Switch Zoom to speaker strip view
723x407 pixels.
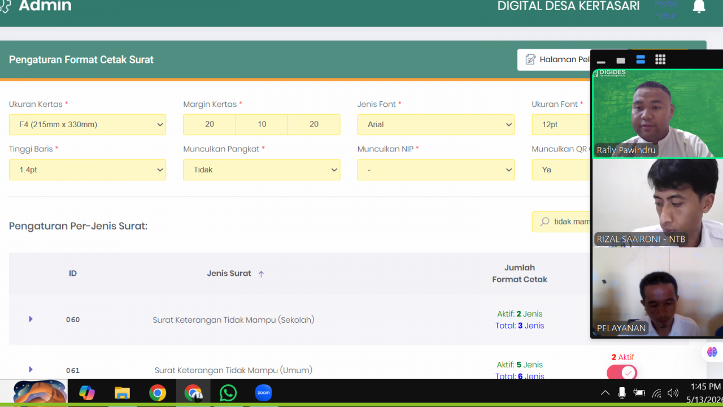(641, 59)
